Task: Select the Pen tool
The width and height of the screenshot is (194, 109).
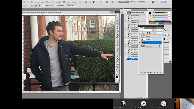Action: pyautogui.click(x=117, y=53)
